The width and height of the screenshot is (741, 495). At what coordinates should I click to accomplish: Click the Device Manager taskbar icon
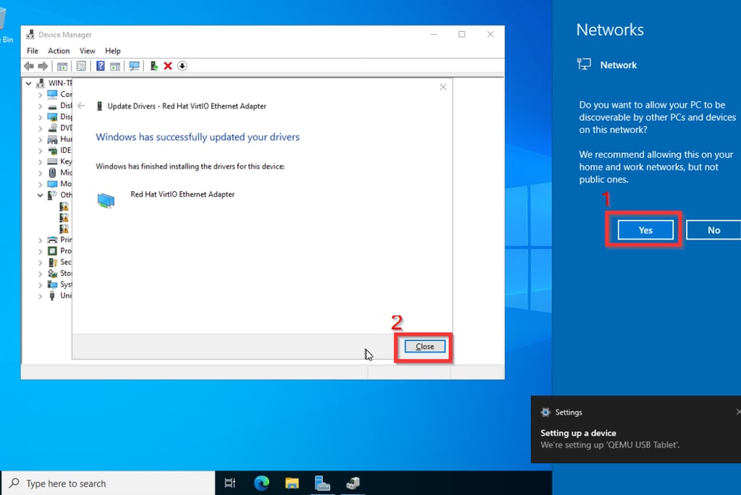point(353,483)
